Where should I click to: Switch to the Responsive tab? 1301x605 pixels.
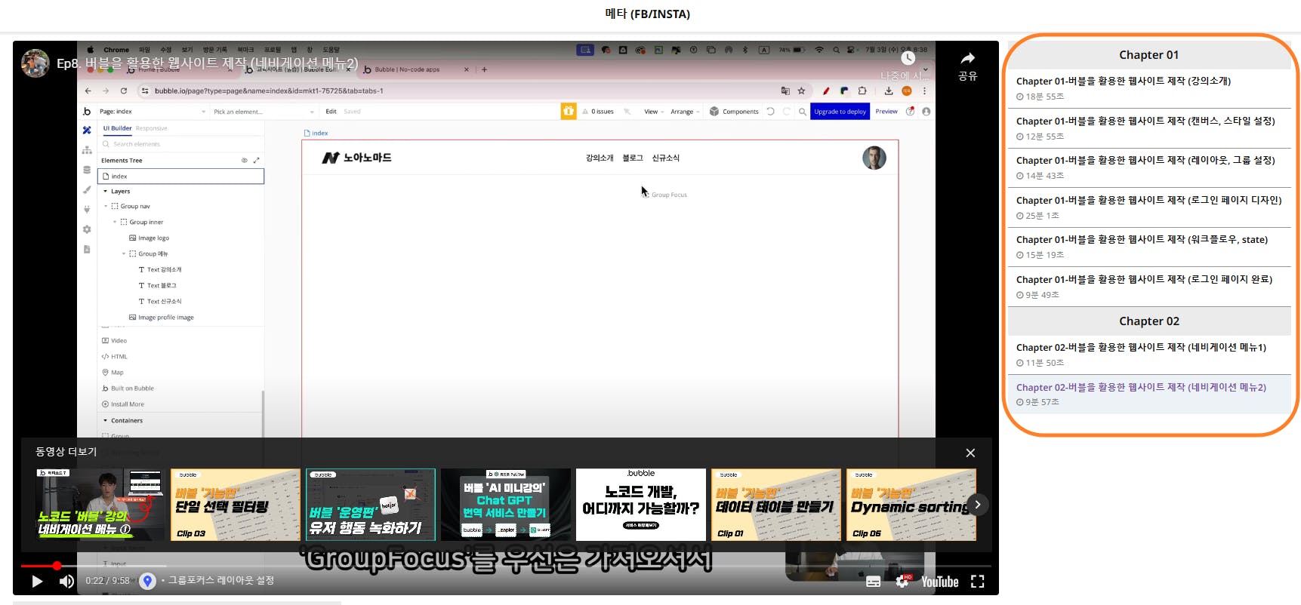(x=152, y=128)
